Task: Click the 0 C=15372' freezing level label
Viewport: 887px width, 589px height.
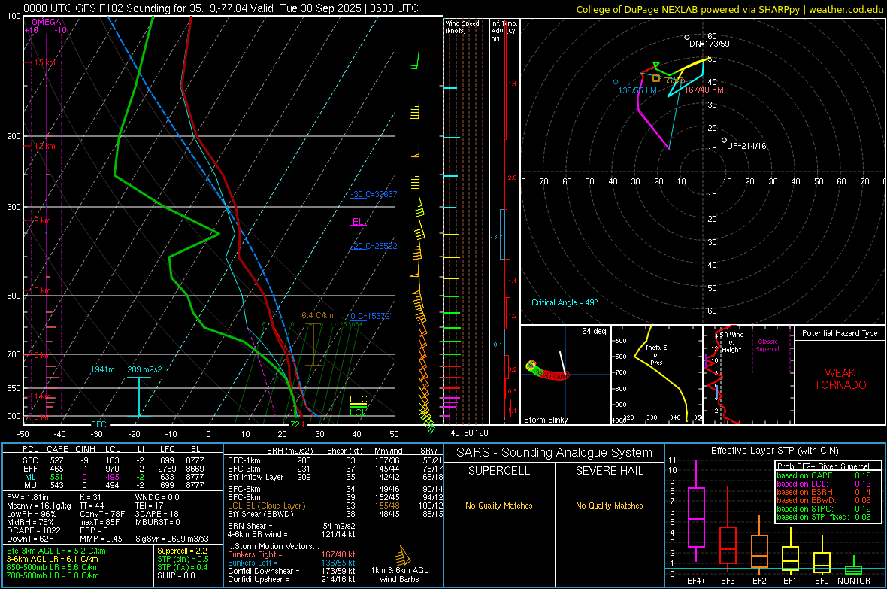Action: point(371,316)
